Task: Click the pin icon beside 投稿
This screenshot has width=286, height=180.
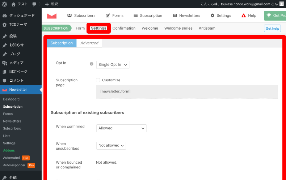Action: pos(5,36)
